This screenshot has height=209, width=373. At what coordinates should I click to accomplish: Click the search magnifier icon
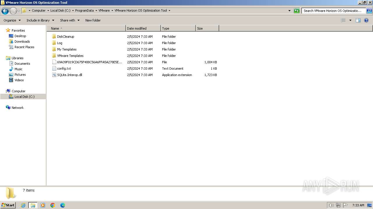tap(369, 11)
